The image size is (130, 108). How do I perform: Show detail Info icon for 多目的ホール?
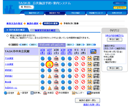[x=96, y=88]
